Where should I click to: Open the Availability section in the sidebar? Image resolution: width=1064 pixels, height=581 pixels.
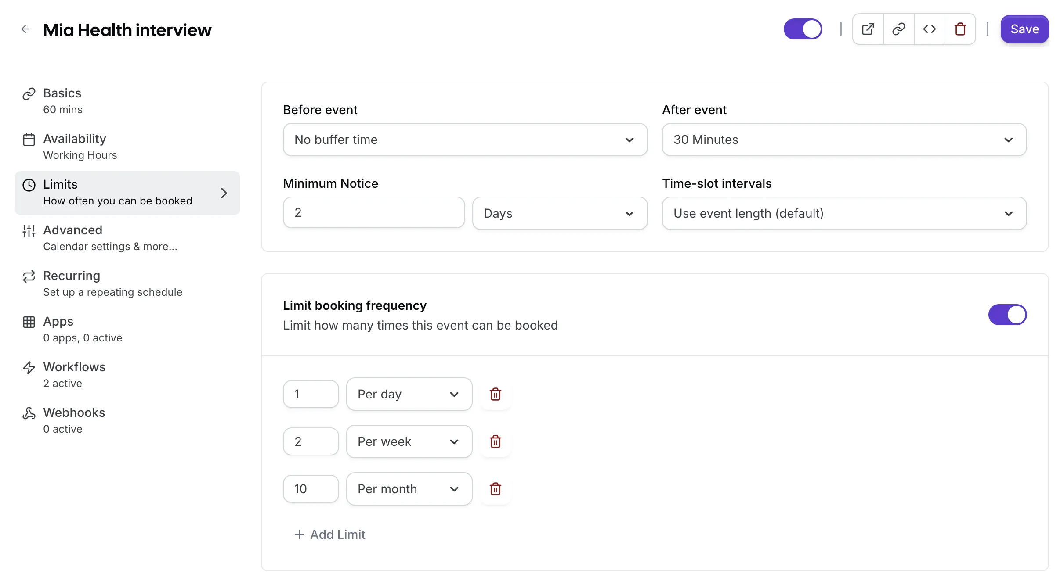click(75, 147)
